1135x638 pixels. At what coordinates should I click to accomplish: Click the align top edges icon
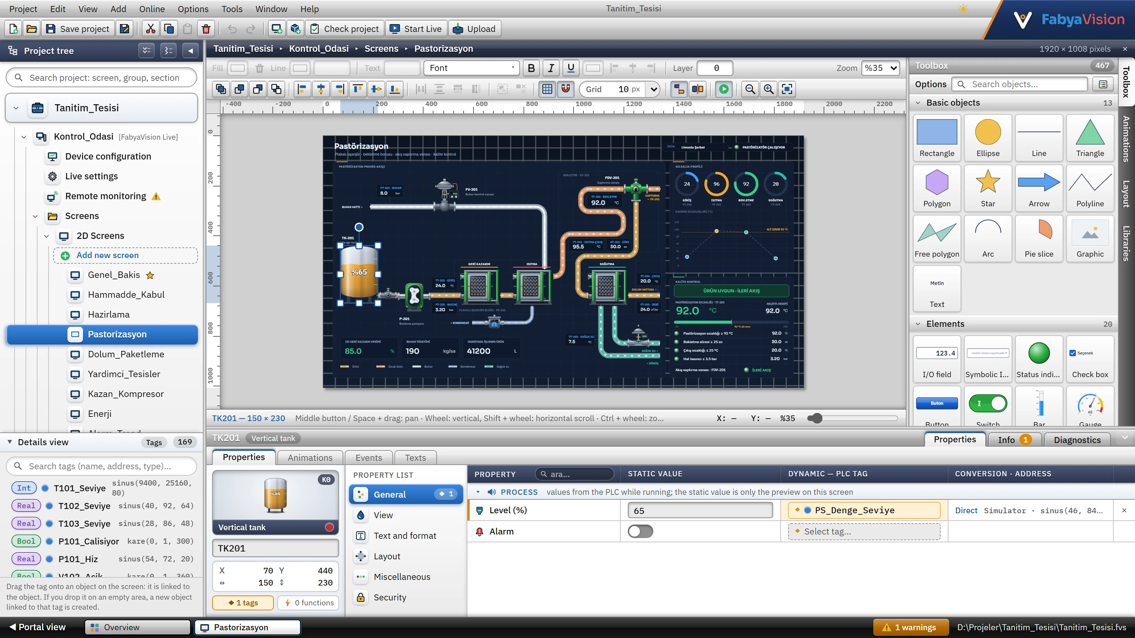point(358,89)
